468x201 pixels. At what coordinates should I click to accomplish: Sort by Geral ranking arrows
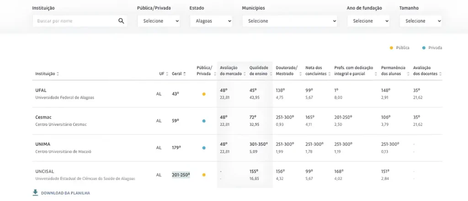(185, 74)
